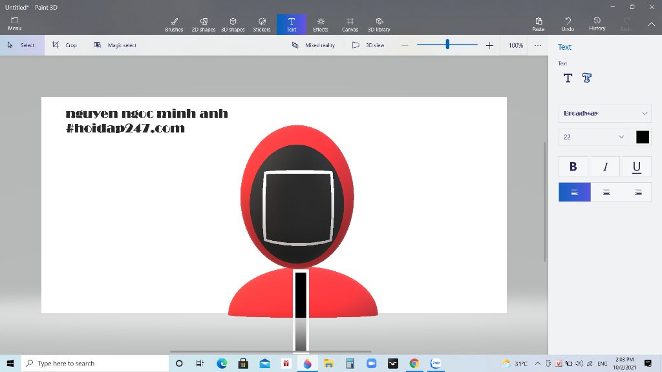Align text to the left
This screenshot has height=372, width=662.
pos(575,192)
